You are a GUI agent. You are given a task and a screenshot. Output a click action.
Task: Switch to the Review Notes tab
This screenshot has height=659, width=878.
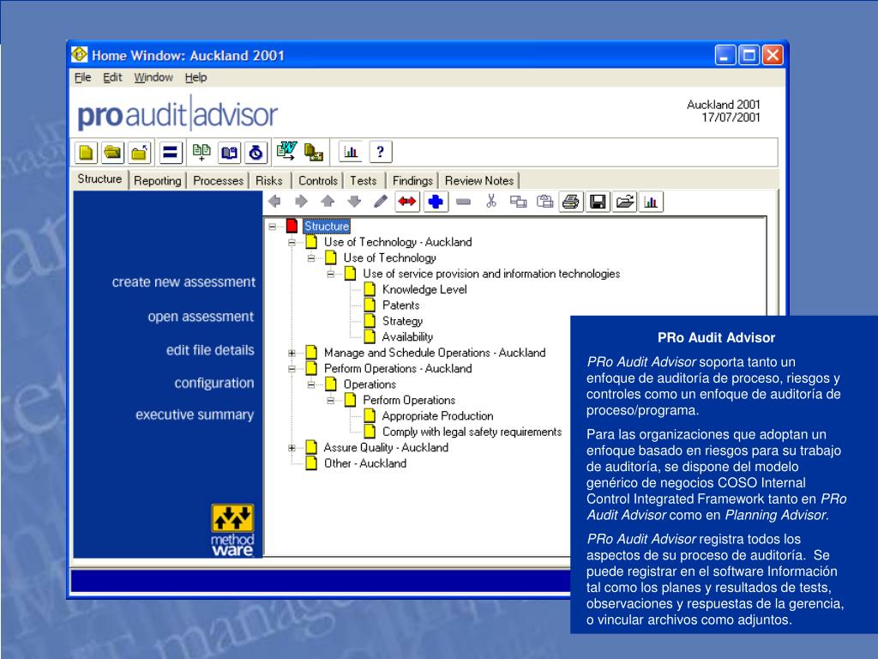[479, 180]
